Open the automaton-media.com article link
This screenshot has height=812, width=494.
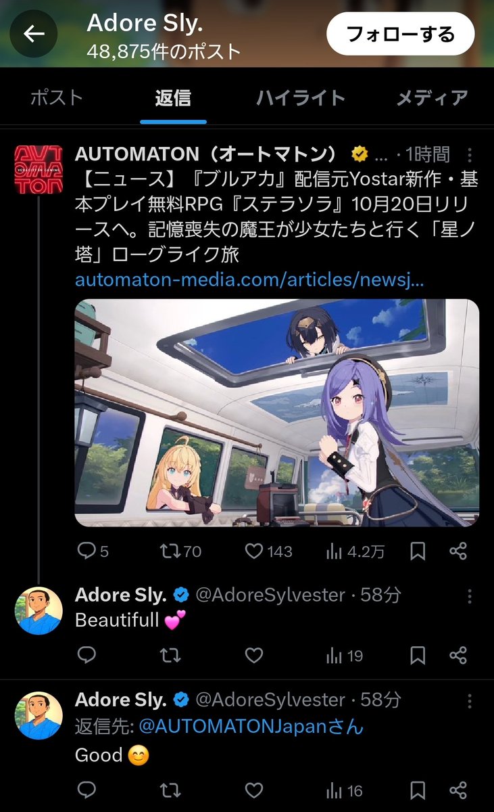249,279
